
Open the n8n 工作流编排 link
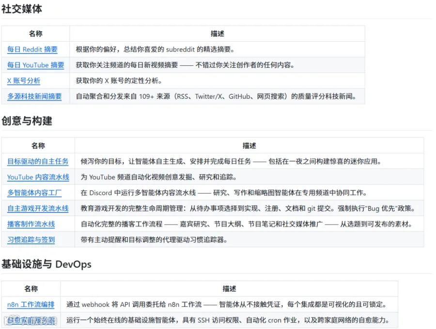click(31, 305)
